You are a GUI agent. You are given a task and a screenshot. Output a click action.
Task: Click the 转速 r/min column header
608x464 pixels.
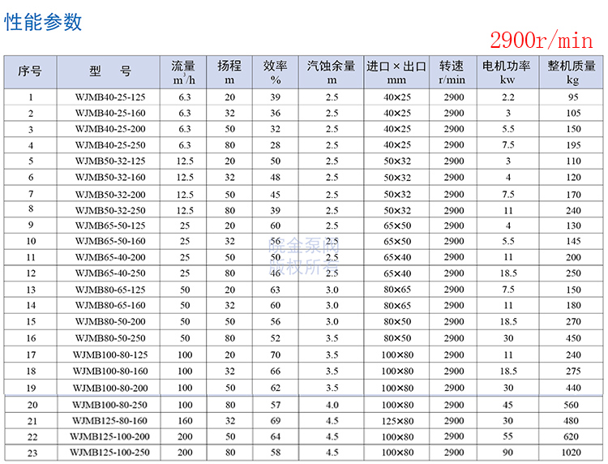coord(452,72)
